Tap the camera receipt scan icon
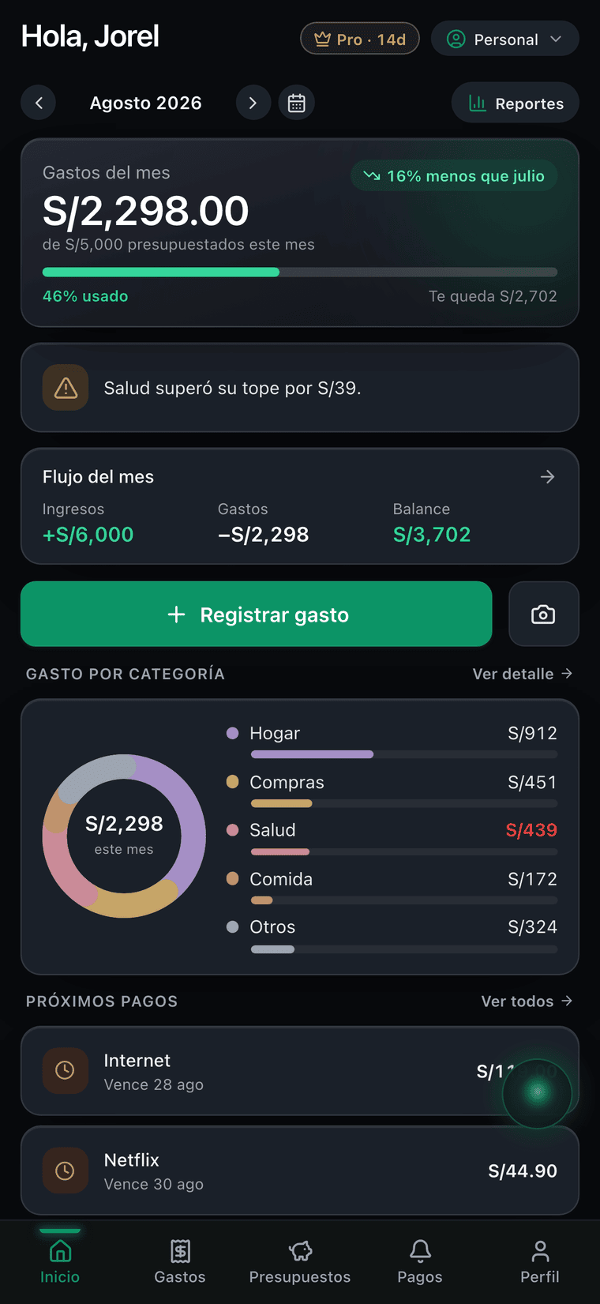This screenshot has height=1304, width=600. tap(543, 614)
